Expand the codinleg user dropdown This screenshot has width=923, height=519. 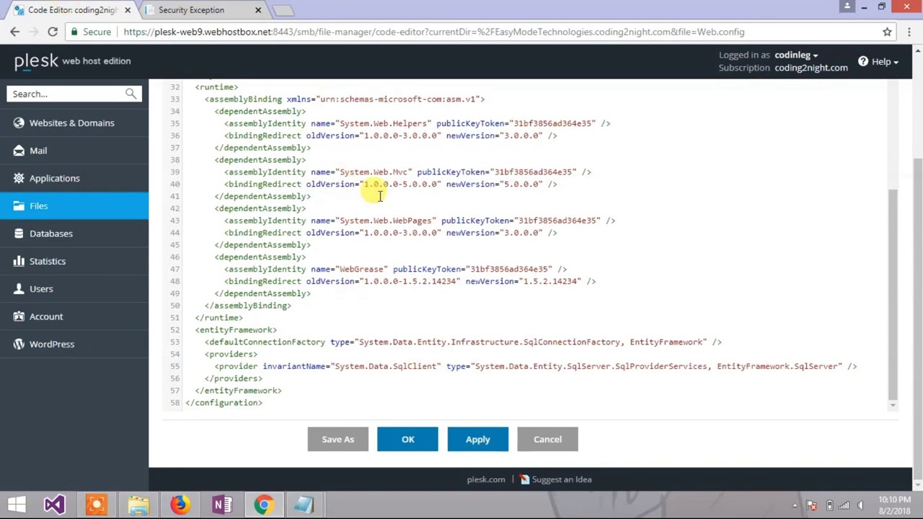(x=796, y=55)
